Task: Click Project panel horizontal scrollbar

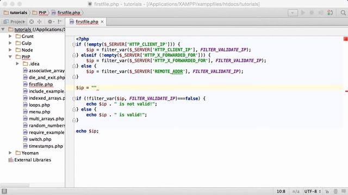Action: pos(15,185)
